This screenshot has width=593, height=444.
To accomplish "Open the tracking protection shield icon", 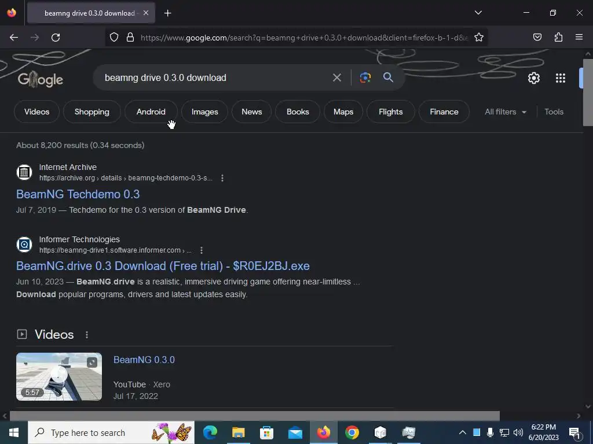I will [114, 38].
